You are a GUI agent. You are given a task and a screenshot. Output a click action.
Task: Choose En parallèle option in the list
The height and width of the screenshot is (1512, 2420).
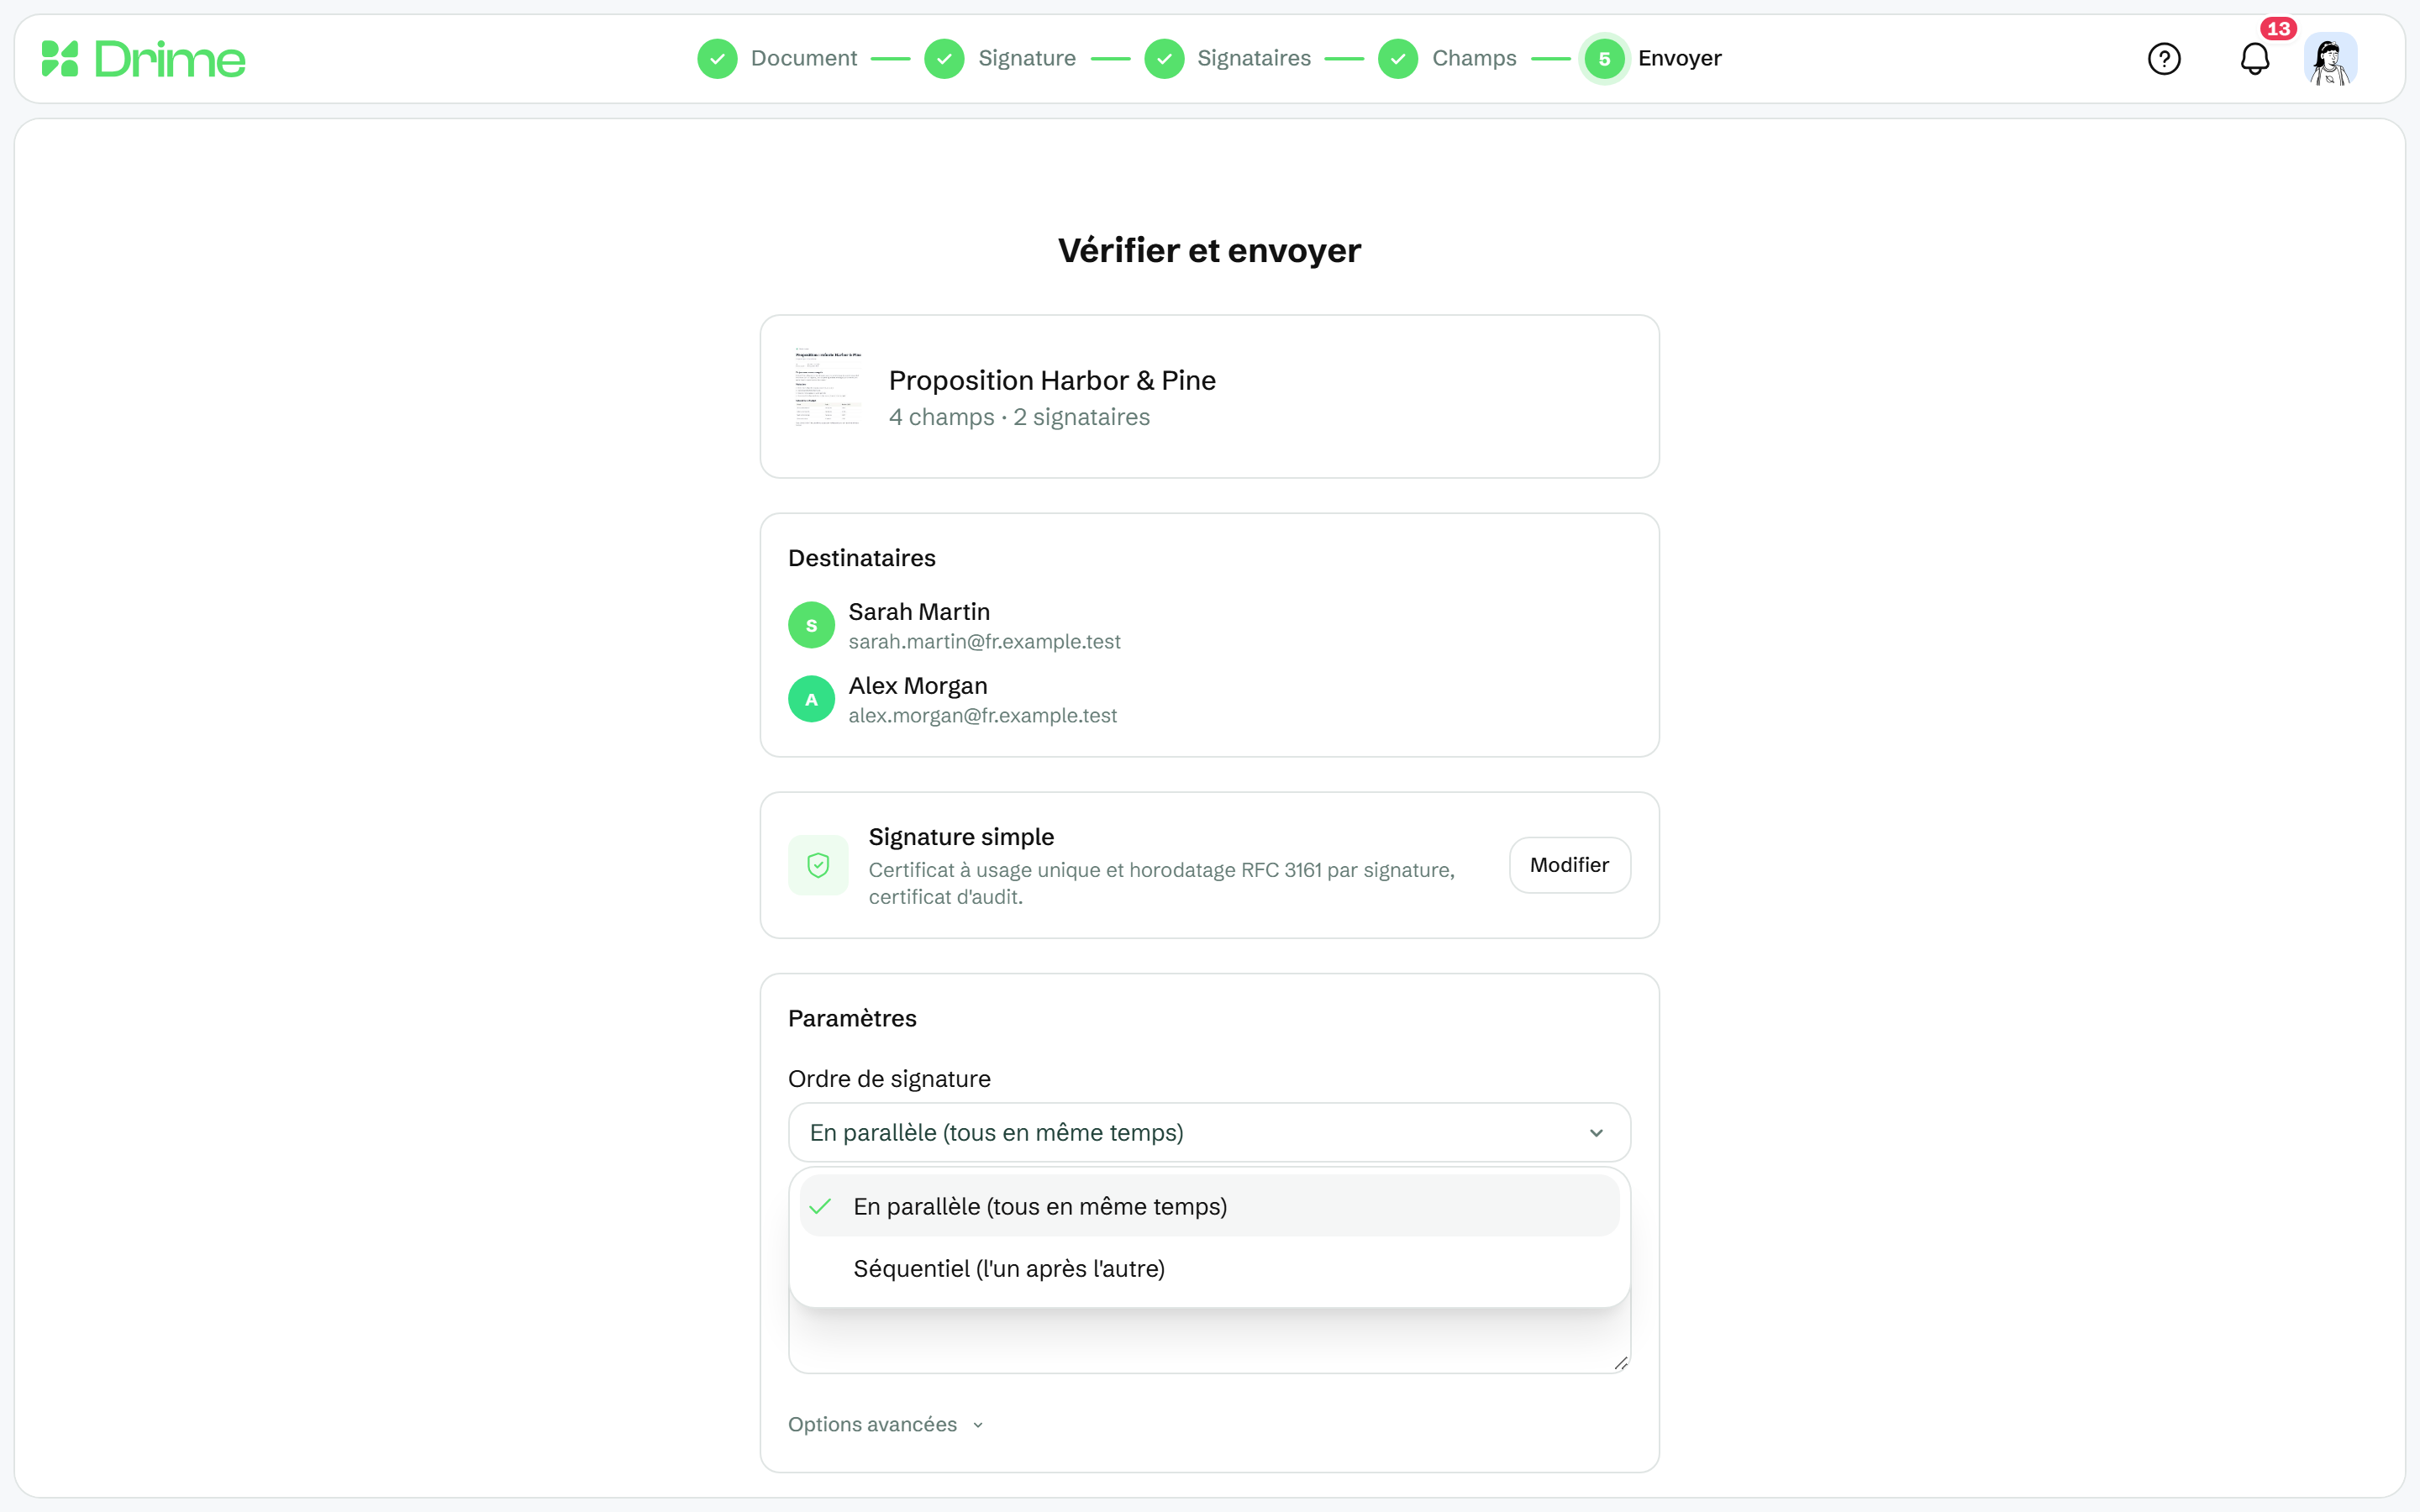(x=1209, y=1206)
